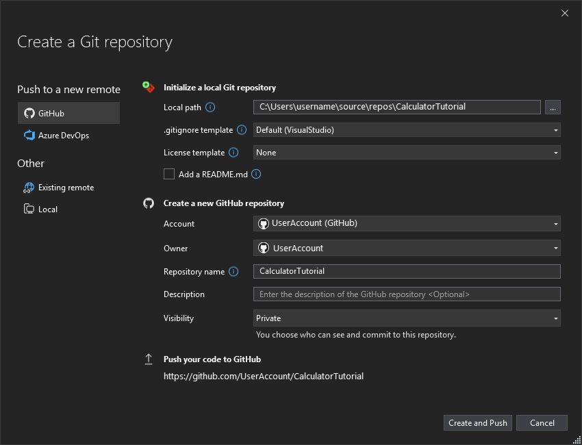
Task: Browse for local path with ellipsis button
Action: 553,107
